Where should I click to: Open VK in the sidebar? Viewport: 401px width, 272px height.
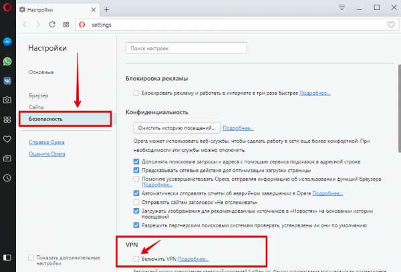tap(7, 81)
